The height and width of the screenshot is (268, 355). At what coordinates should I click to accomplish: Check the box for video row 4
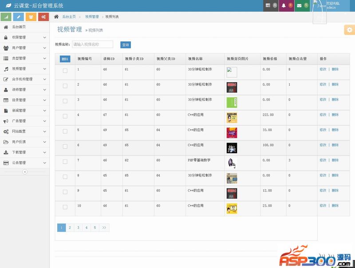tap(65, 116)
